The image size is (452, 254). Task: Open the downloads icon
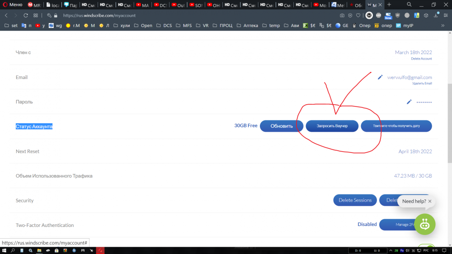tap(436, 15)
